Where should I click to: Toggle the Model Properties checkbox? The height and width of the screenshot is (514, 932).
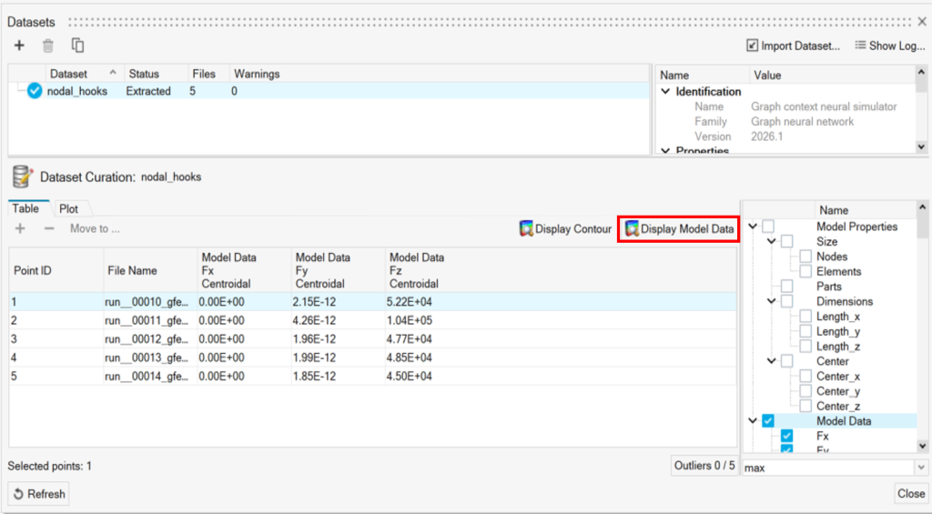pos(768,227)
